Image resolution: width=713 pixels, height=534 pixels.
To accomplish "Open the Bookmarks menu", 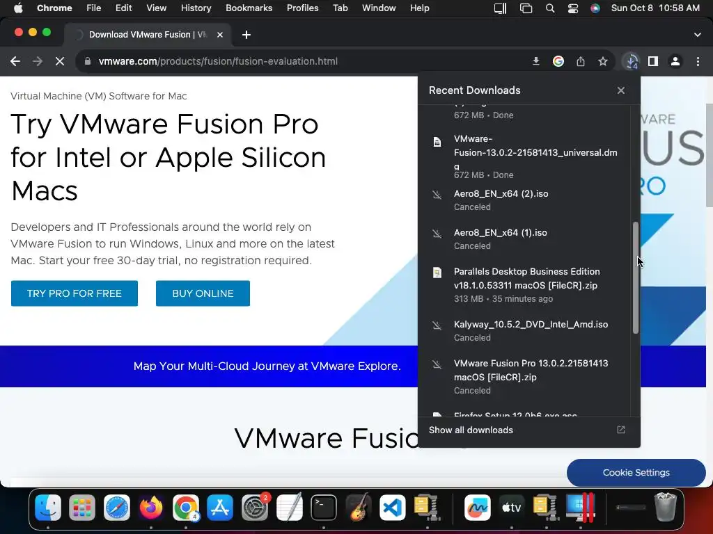I will pyautogui.click(x=249, y=8).
